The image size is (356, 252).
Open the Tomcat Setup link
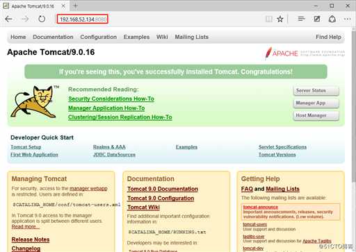26,147
